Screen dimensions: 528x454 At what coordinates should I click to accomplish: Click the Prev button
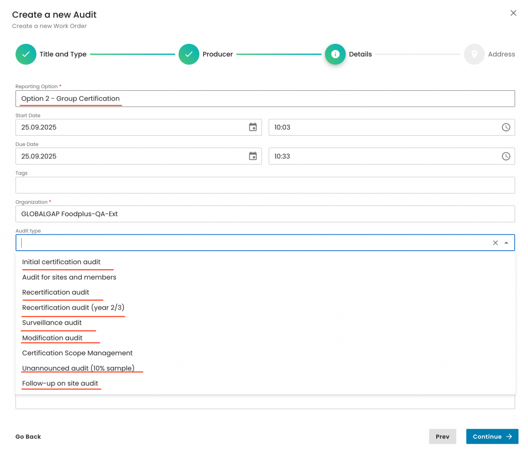(x=442, y=436)
